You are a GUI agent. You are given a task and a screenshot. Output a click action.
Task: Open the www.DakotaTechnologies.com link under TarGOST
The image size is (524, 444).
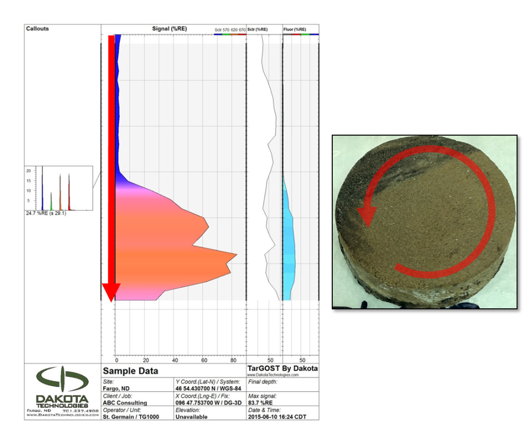(x=273, y=375)
